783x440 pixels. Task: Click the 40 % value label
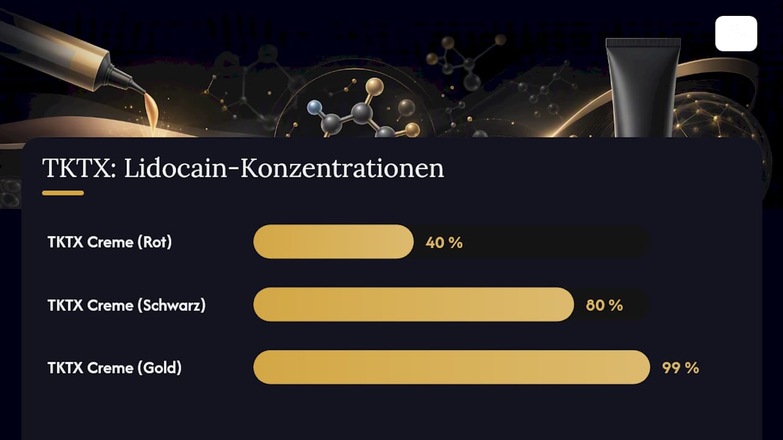pyautogui.click(x=444, y=243)
